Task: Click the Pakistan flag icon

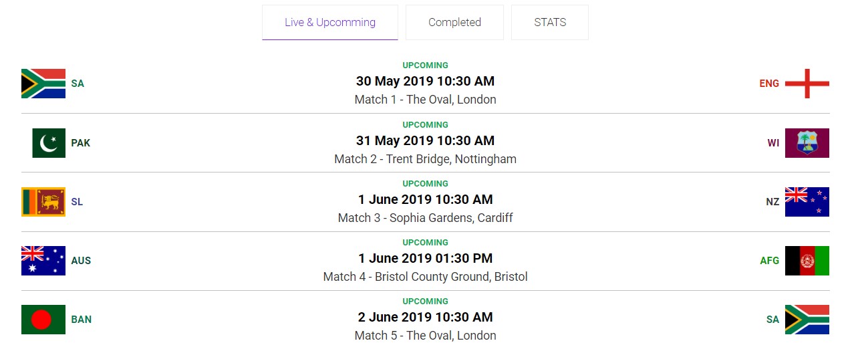Action: pyautogui.click(x=49, y=143)
